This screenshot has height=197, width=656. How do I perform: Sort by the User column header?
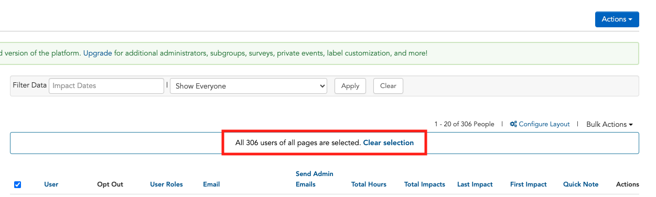coord(51,184)
